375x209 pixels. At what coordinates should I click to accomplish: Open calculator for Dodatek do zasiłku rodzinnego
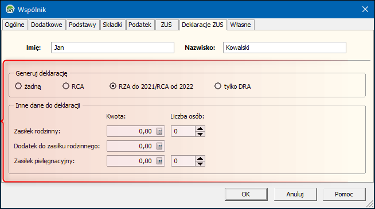point(159,146)
